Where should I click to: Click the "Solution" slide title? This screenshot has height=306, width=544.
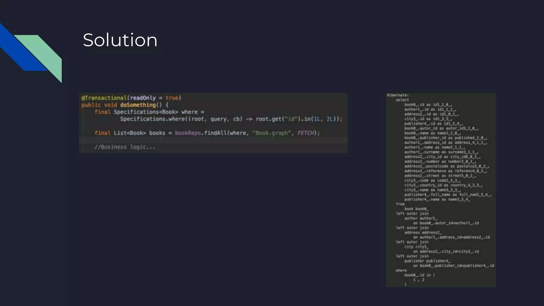[x=120, y=40]
